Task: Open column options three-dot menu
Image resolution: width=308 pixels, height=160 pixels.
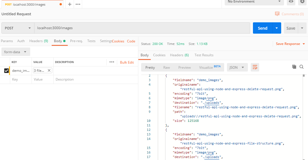Action: (112, 62)
